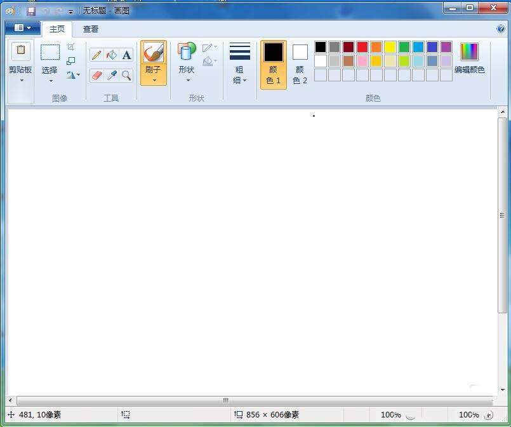Viewport: 511px width, 427px height.
Task: Click the Edit colors rainbow icon
Action: 469,52
